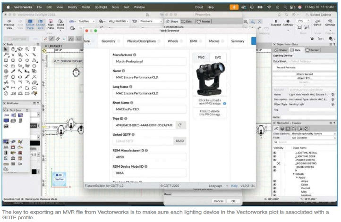This screenshot has width=341, height=222.
Task: Open the Filter All Classes dropdown
Action: pyautogui.click(x=314, y=138)
